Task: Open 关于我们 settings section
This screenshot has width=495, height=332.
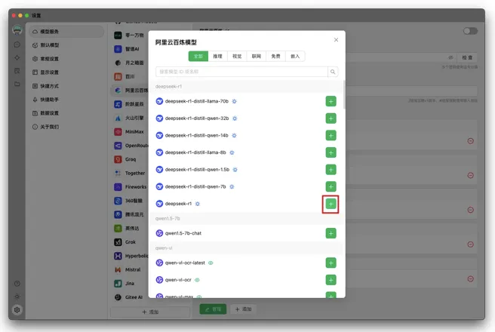Action: click(x=66, y=127)
